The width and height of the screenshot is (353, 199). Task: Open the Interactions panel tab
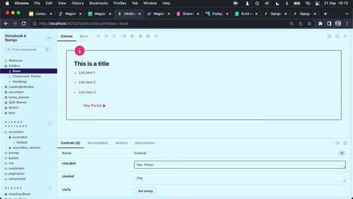pyautogui.click(x=145, y=143)
